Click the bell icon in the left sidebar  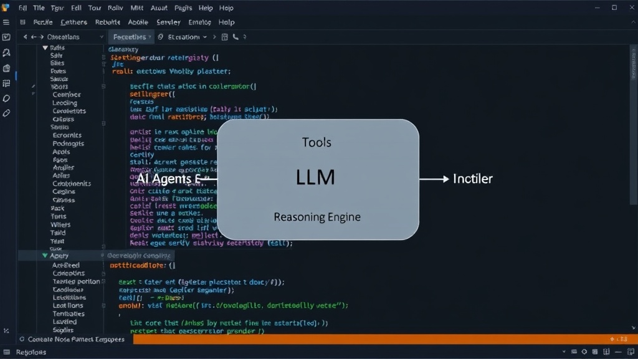click(6, 52)
